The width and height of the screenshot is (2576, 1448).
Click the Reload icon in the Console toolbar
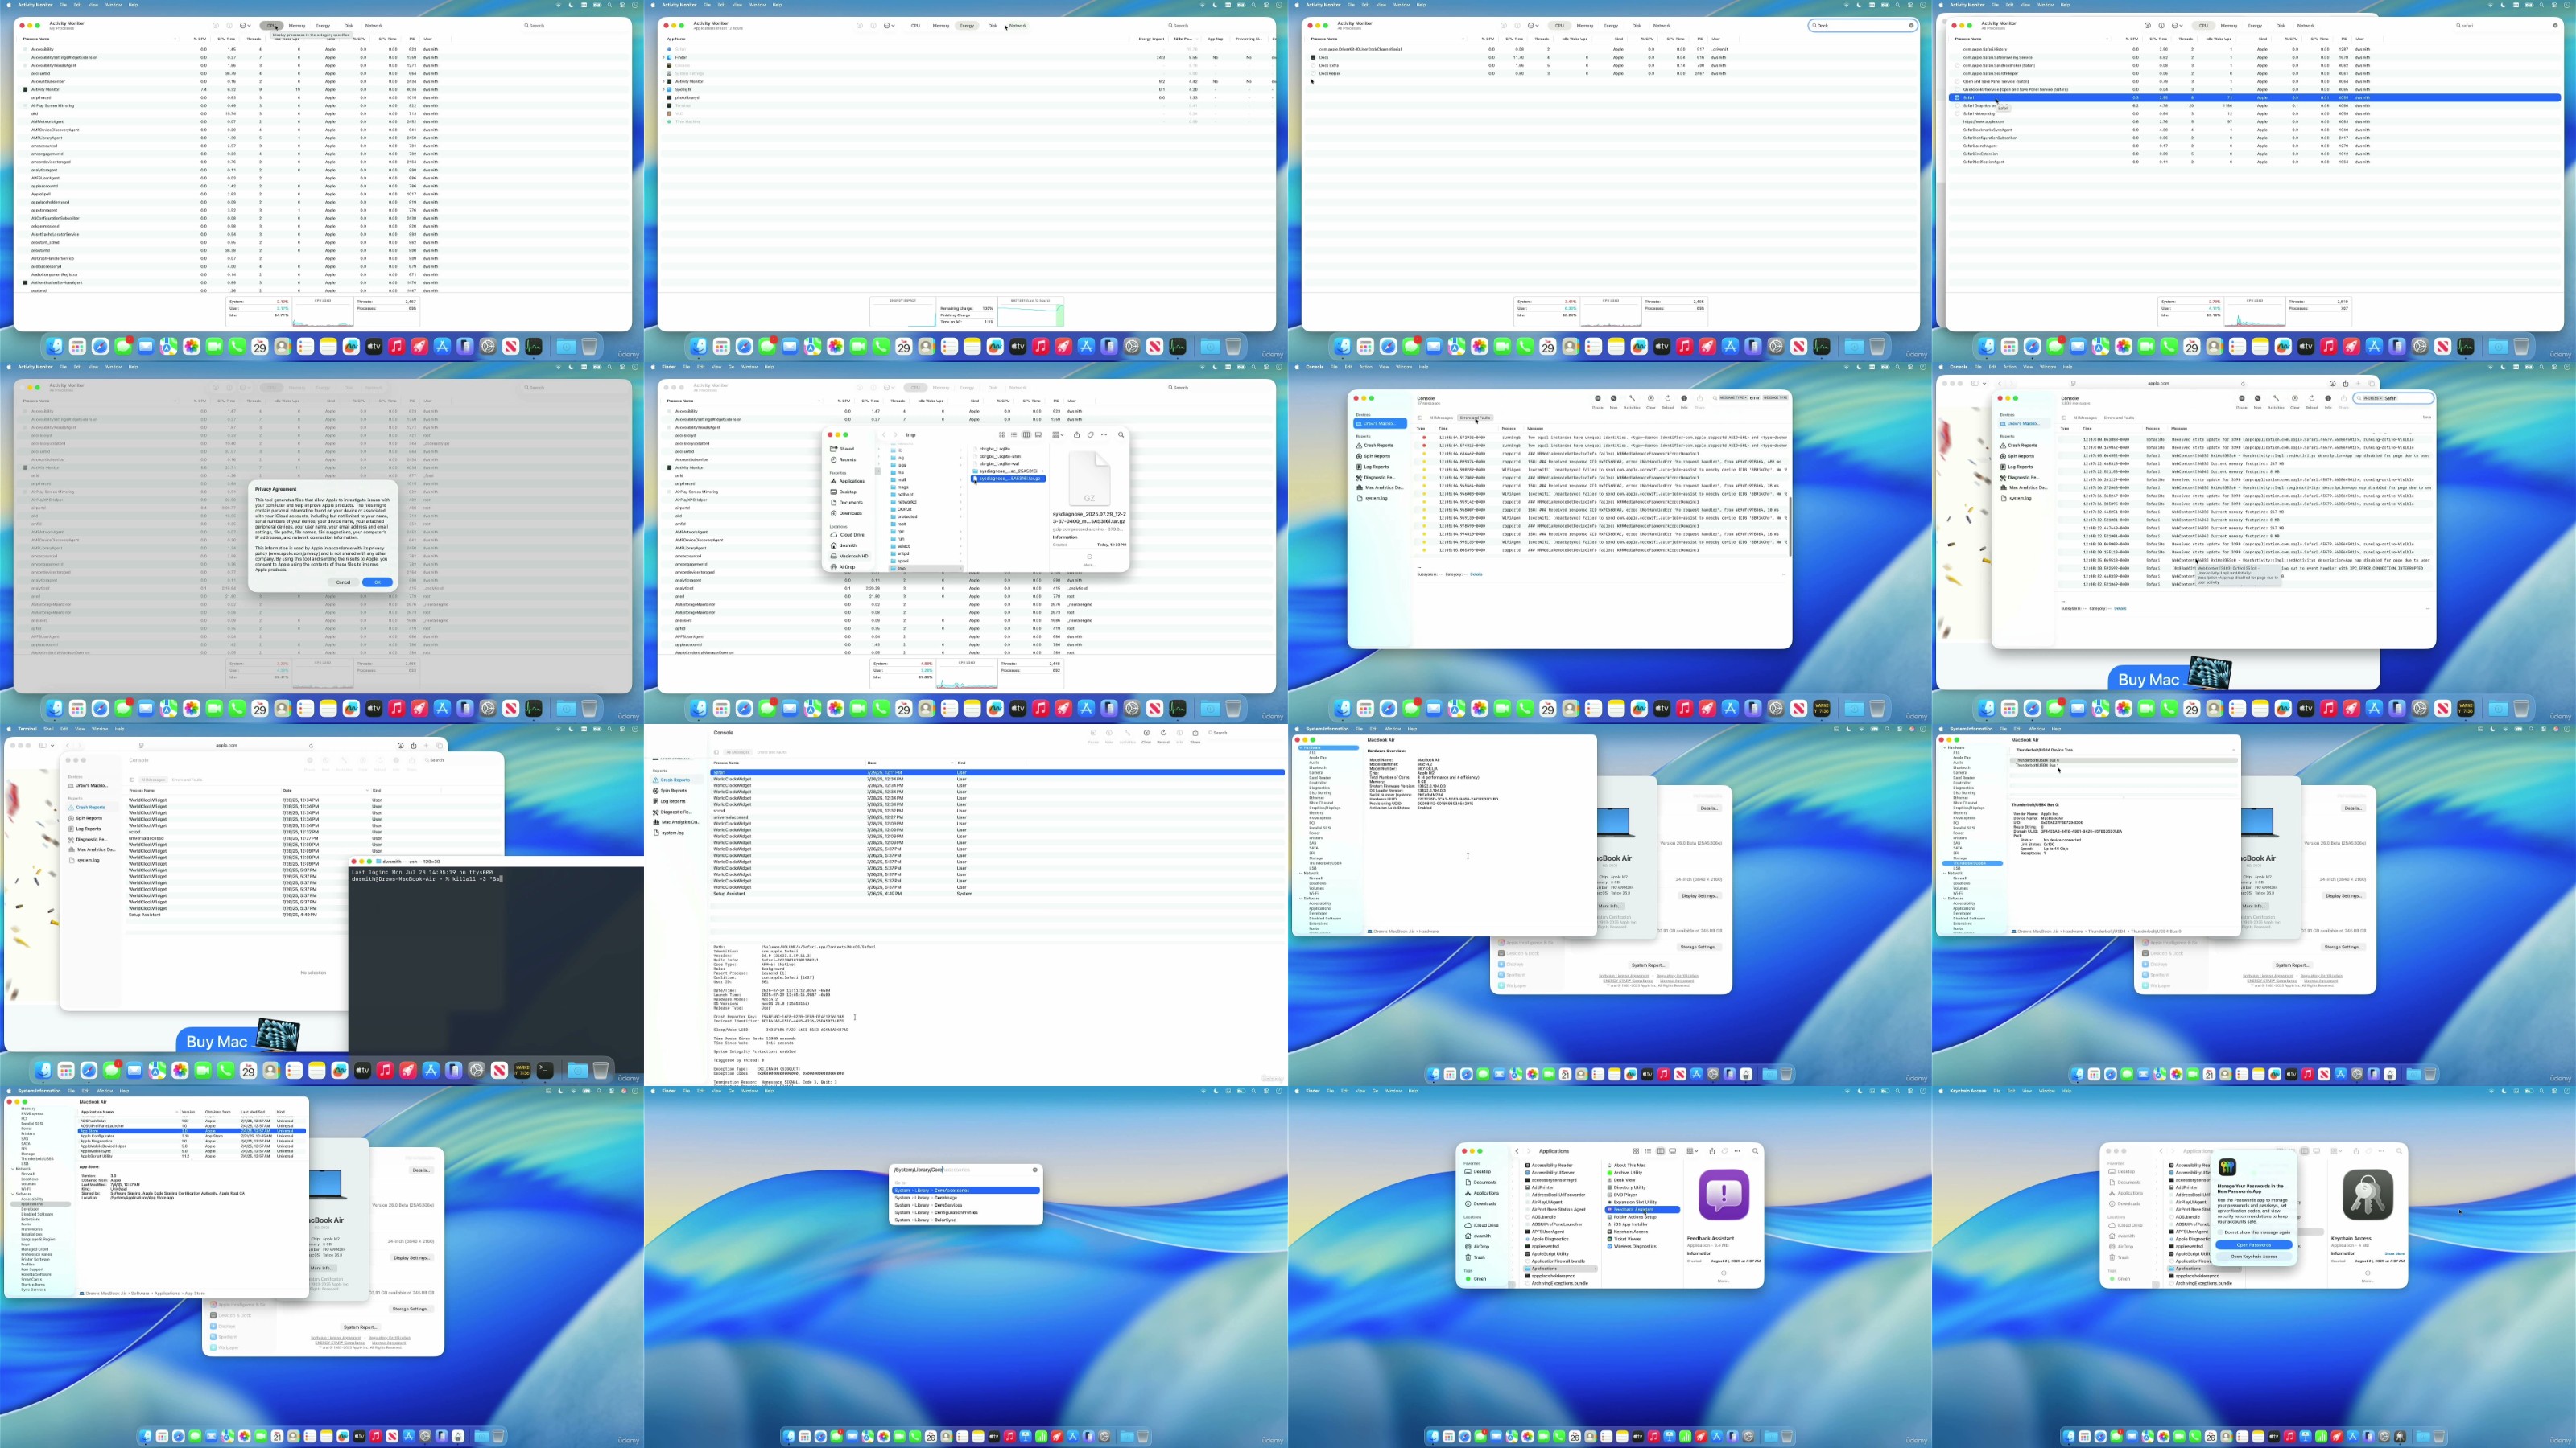tap(1668, 397)
